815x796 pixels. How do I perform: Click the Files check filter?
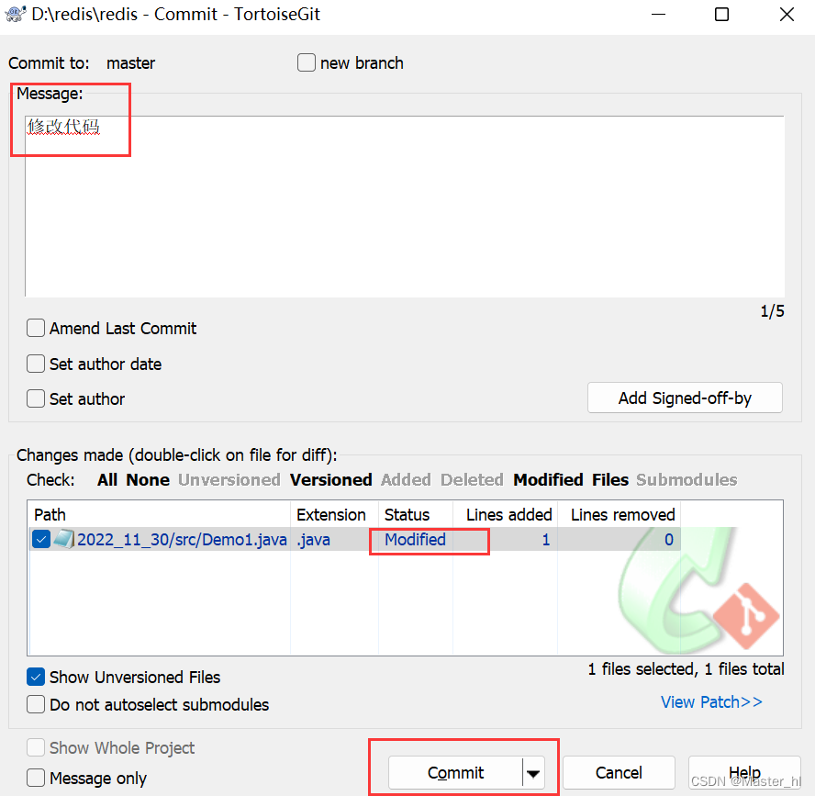pyautogui.click(x=609, y=479)
